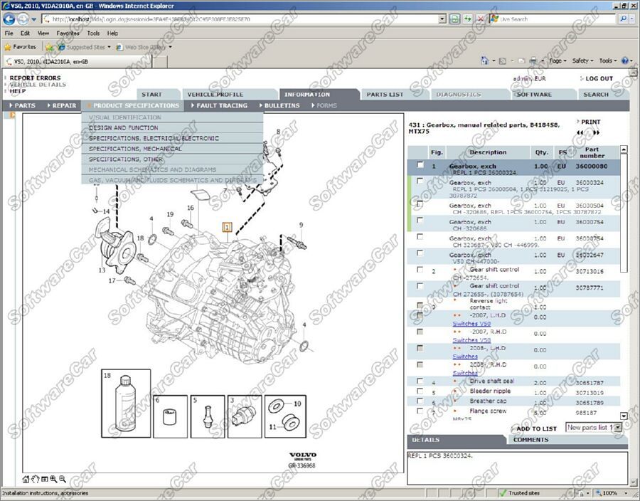640x501 pixels.
Task: Select Specifications, Mechanical menu entry
Action: 135,149
